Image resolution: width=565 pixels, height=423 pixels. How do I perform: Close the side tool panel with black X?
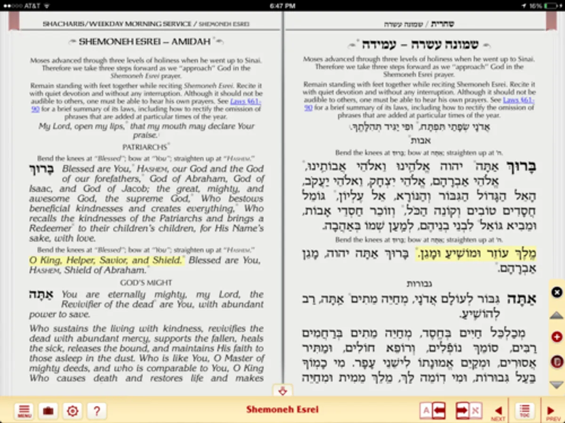coord(557,292)
